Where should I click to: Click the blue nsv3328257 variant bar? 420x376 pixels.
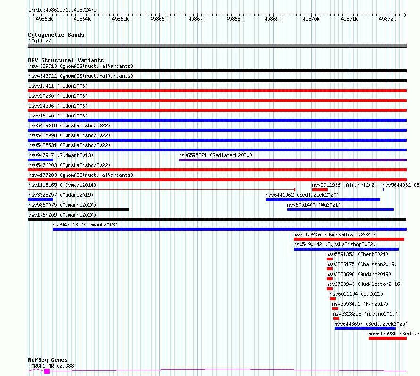point(41,200)
